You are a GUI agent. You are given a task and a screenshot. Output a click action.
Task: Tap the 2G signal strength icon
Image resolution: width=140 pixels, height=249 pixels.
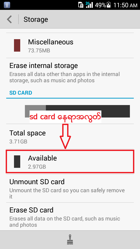pos(89,5)
